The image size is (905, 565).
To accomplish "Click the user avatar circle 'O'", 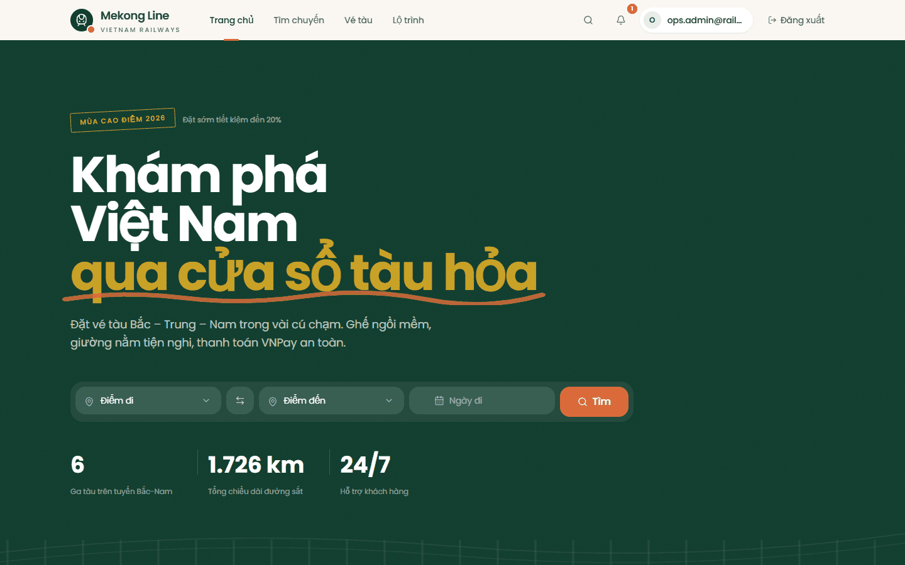I will (652, 20).
